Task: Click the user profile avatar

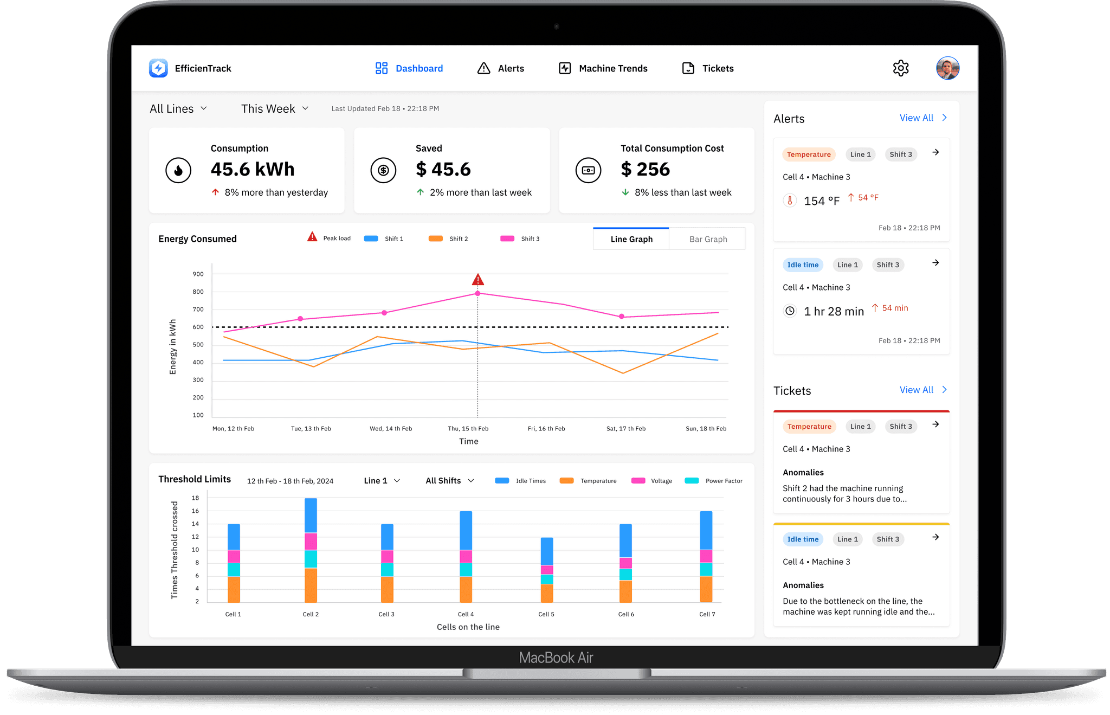Action: pyautogui.click(x=947, y=68)
